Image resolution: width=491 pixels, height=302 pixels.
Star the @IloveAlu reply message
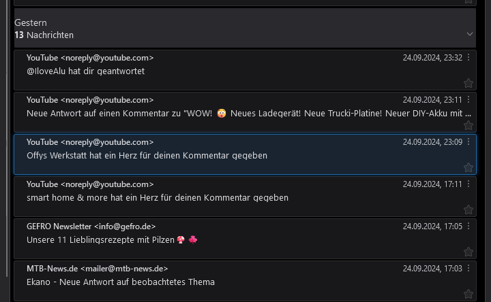click(468, 83)
